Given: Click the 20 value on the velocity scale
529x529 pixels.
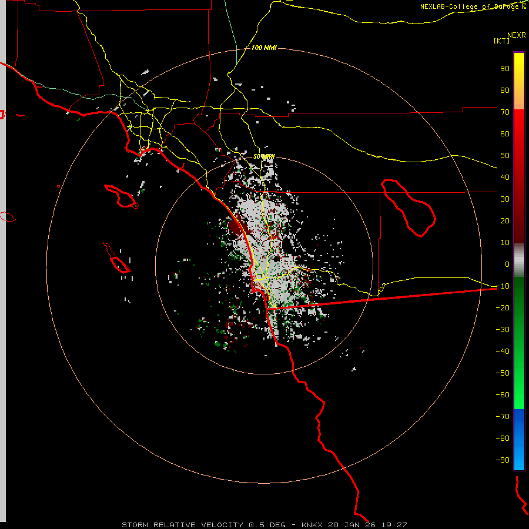Looking at the screenshot, I should 505,221.
